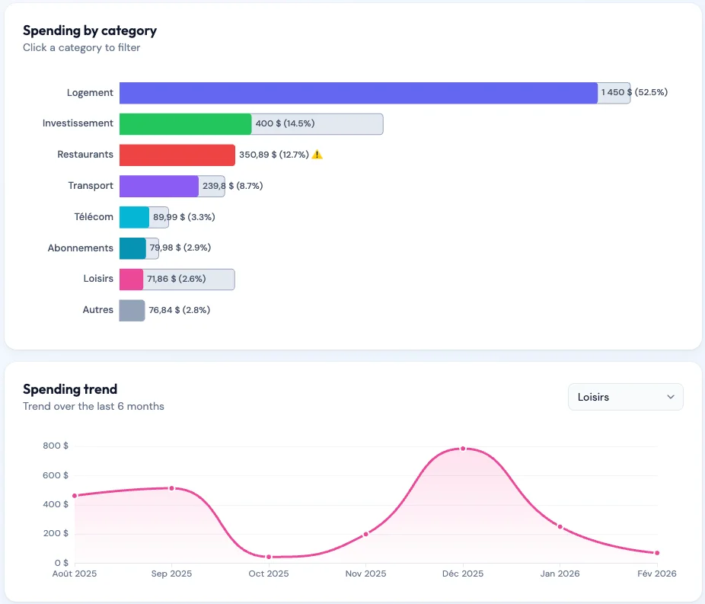Click the Jan 2026 axis label
The image size is (705, 604).
(560, 574)
